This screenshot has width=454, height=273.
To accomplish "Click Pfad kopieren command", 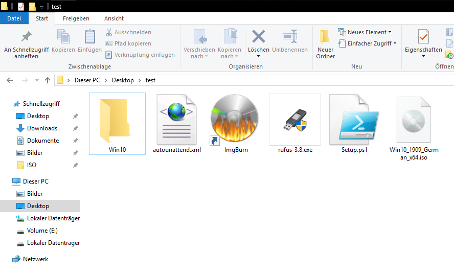I will coord(128,43).
